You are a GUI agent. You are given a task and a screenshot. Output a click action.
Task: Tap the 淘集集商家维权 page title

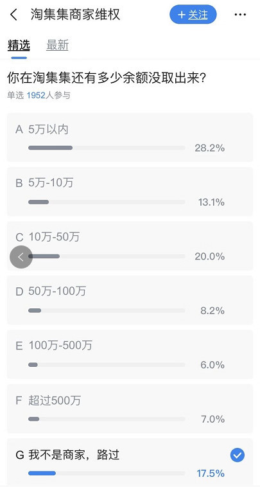click(75, 15)
